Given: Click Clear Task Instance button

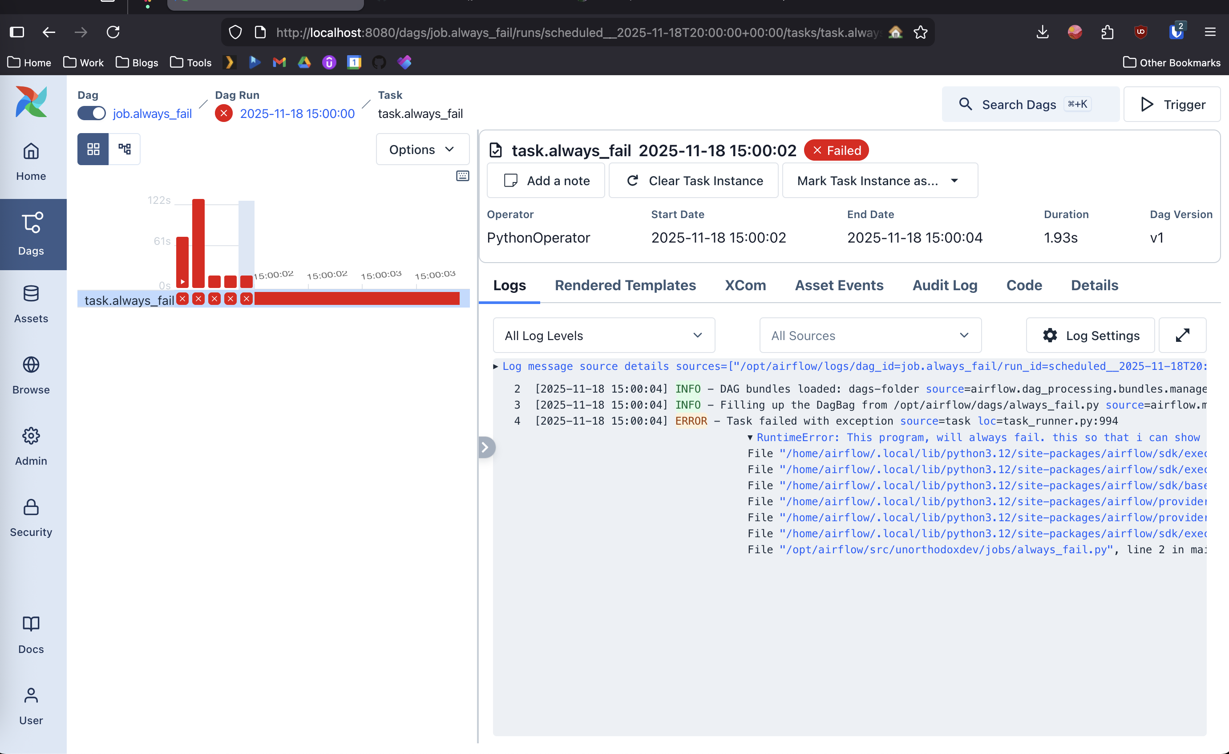Looking at the screenshot, I should click(693, 181).
